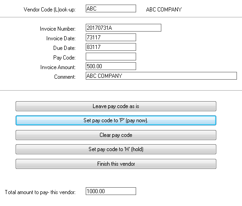Click the 'Invoice Amount:' label

pos(58,67)
